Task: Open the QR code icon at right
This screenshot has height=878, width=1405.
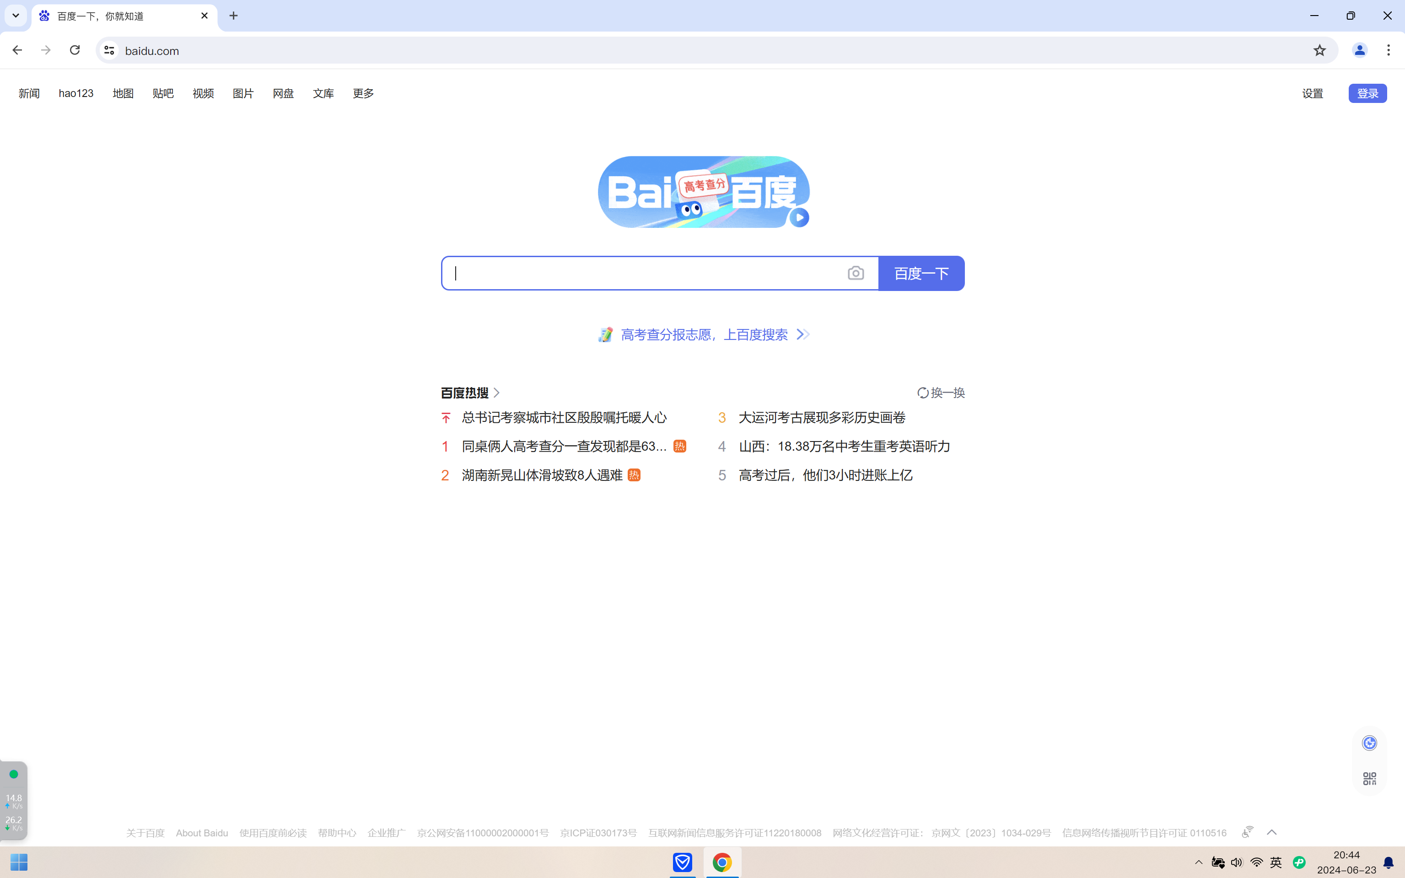Action: (x=1369, y=778)
